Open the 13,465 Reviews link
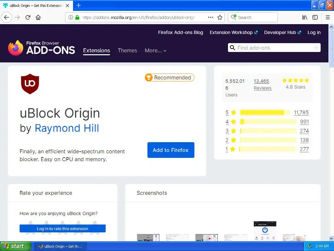The width and height of the screenshot is (334, 251). 263,85
